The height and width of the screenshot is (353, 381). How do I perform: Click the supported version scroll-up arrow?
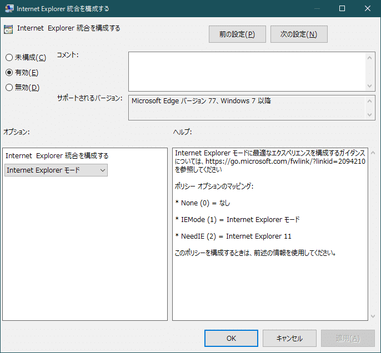[x=369, y=101]
